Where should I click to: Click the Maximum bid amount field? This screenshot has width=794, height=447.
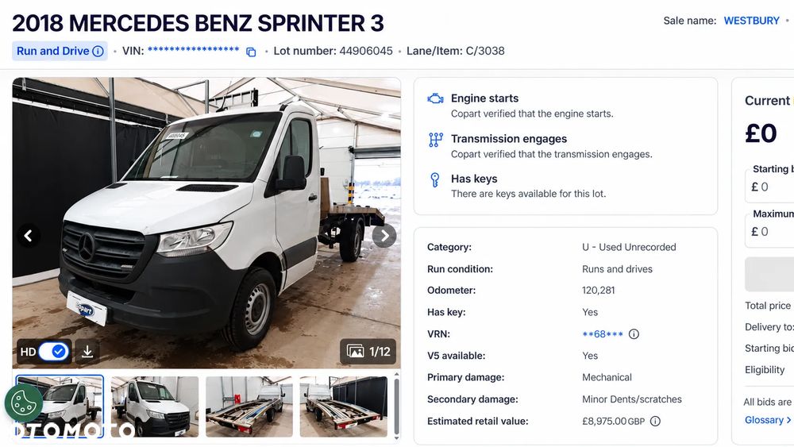769,231
